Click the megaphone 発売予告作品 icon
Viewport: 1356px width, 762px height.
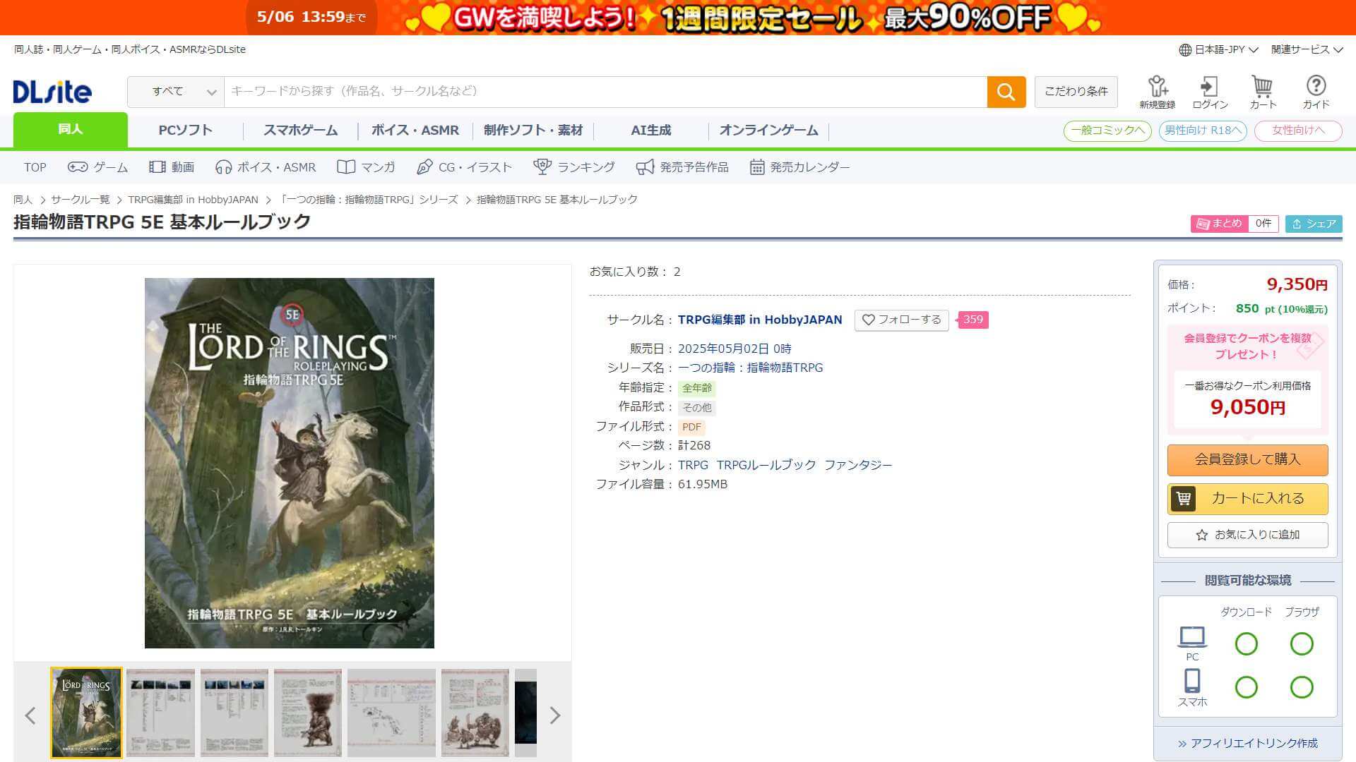645,167
